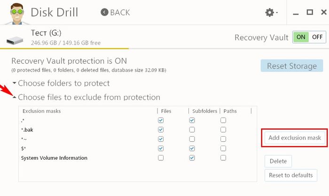Click the Disk Drill mascot logo icon
This screenshot has width=329, height=196.
click(13, 12)
